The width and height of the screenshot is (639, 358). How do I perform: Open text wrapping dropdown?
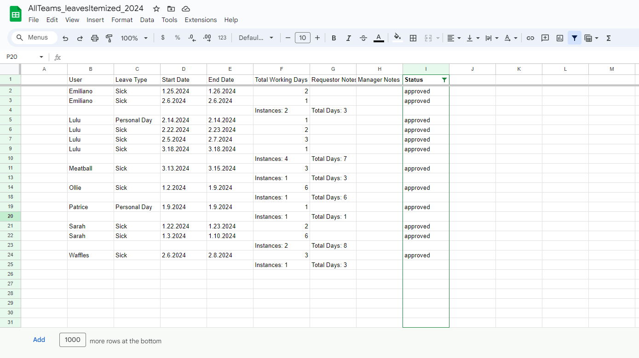coord(492,38)
